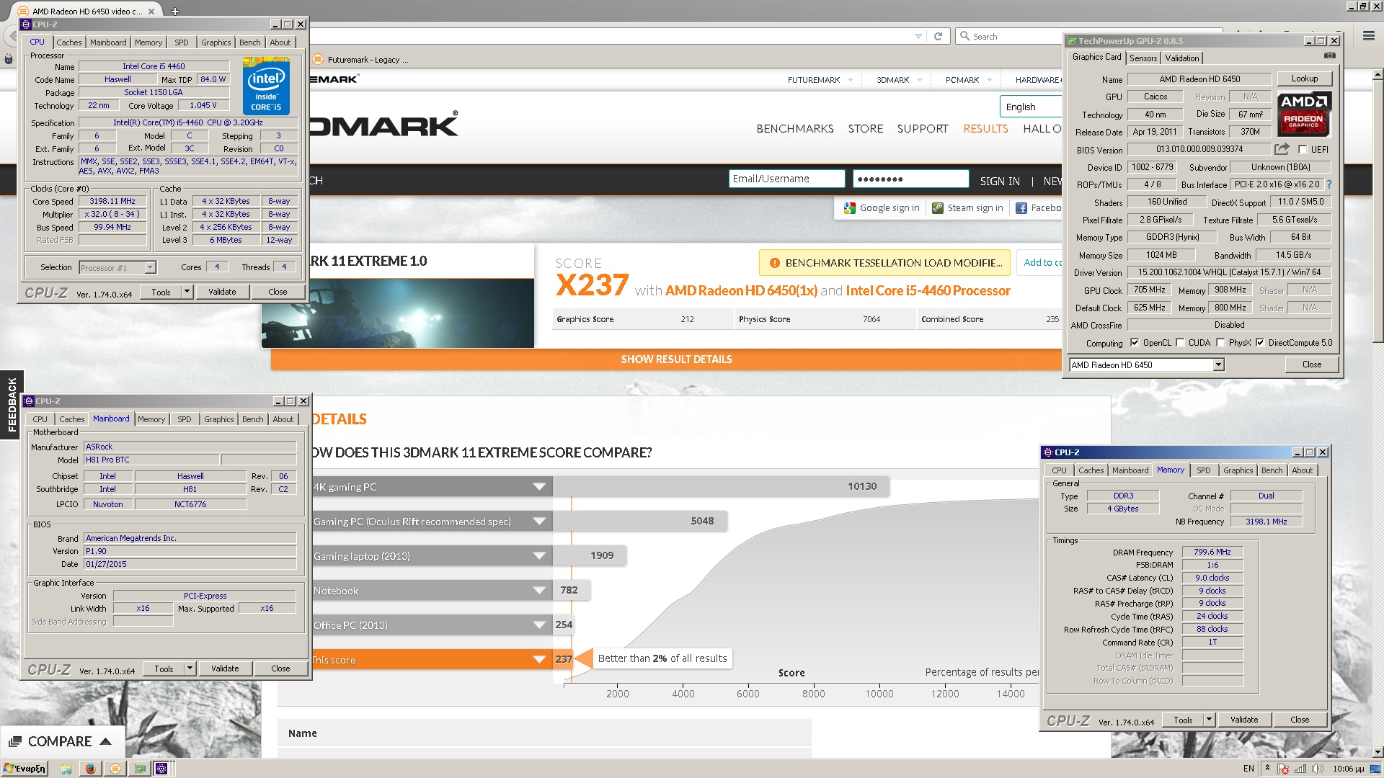
Task: Click the network signal tray icon
Action: tap(1300, 769)
